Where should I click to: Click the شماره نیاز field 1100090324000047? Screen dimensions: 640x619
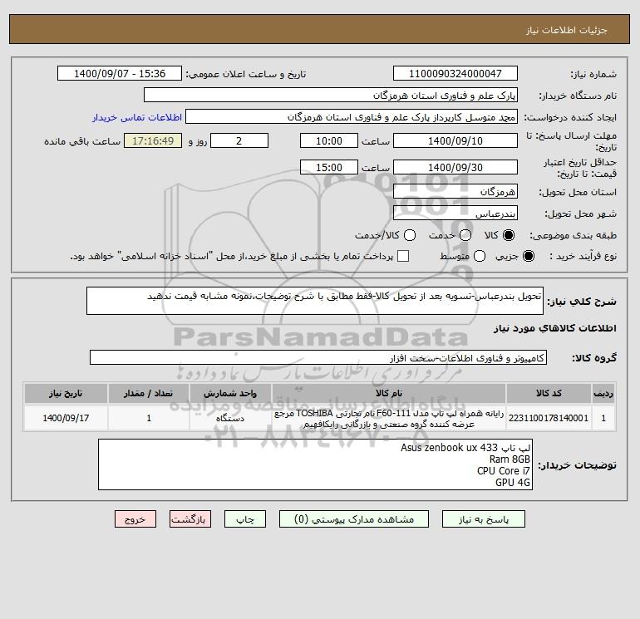pyautogui.click(x=455, y=73)
